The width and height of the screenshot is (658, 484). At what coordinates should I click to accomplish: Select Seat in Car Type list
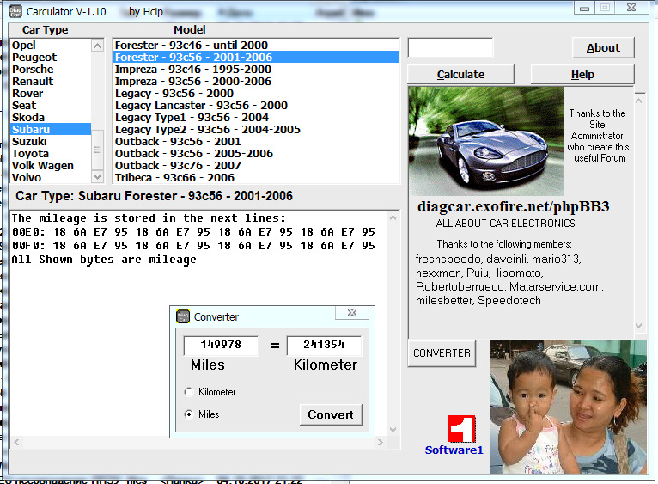click(x=51, y=105)
